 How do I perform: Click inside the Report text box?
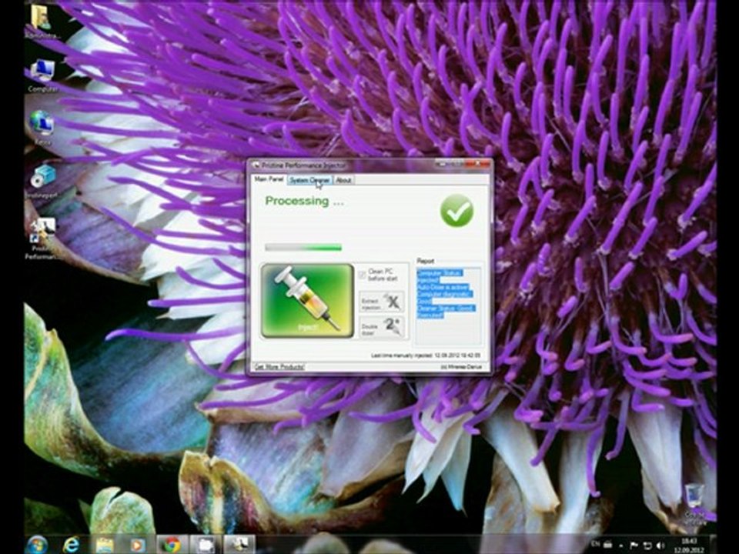[449, 305]
